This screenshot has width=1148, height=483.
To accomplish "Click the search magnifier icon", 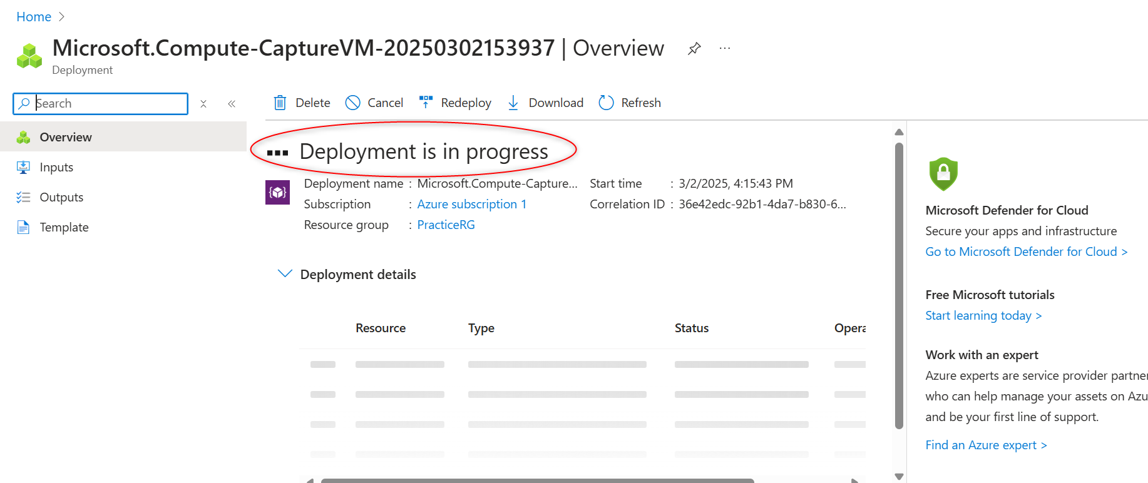I will pyautogui.click(x=24, y=103).
